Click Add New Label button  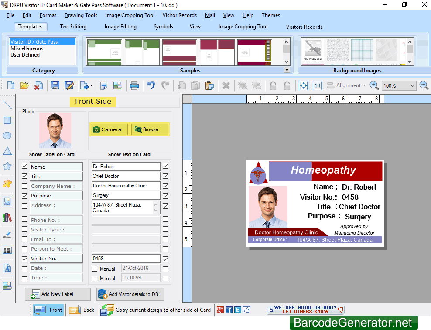pyautogui.click(x=58, y=294)
